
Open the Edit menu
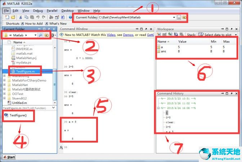(x=15, y=11)
